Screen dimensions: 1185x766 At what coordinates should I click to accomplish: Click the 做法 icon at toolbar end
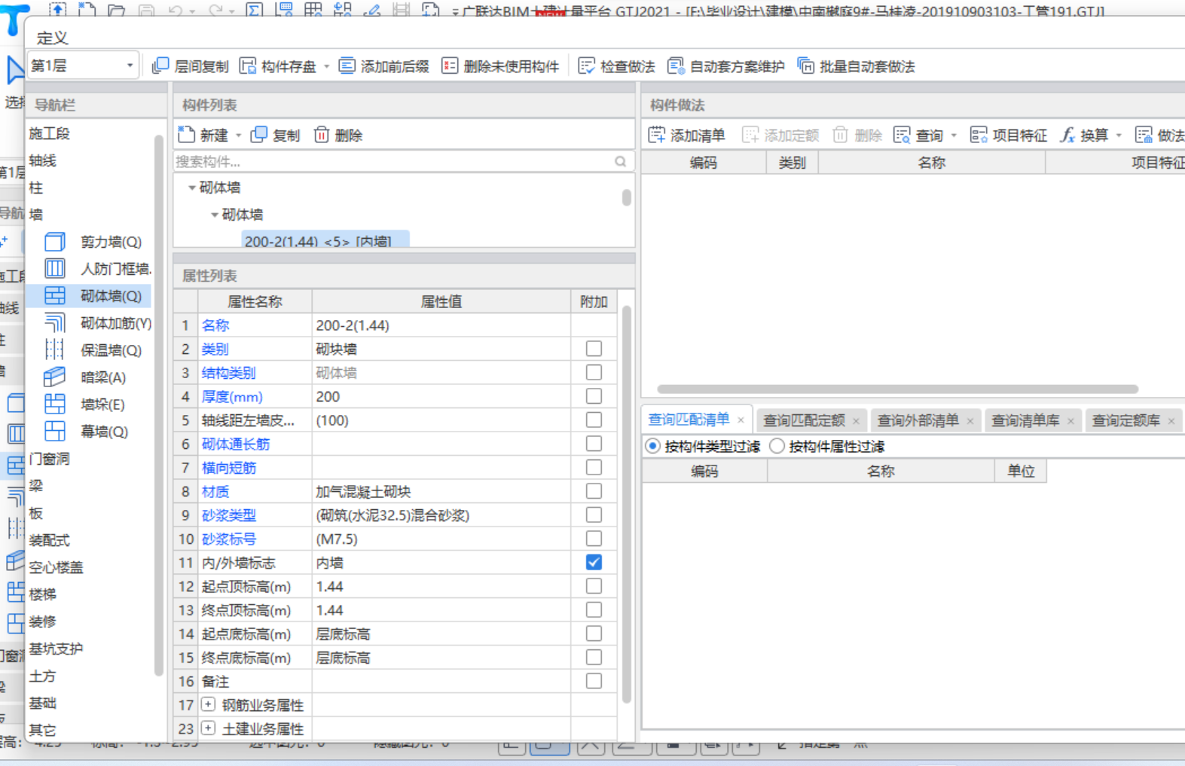1144,135
